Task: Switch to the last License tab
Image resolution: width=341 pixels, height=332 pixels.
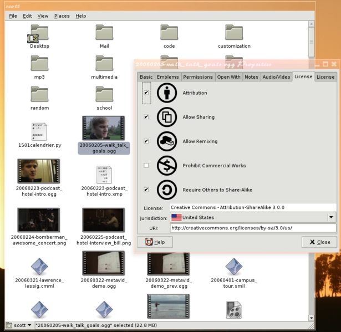Action: click(325, 77)
